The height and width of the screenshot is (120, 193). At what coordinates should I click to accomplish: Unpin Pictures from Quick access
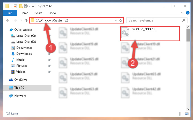49,66
